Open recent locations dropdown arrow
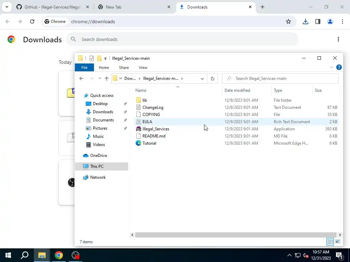 pos(99,78)
